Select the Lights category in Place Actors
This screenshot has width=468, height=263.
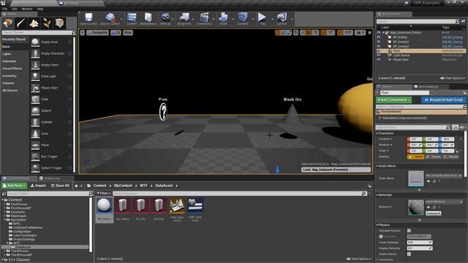pyautogui.click(x=15, y=54)
